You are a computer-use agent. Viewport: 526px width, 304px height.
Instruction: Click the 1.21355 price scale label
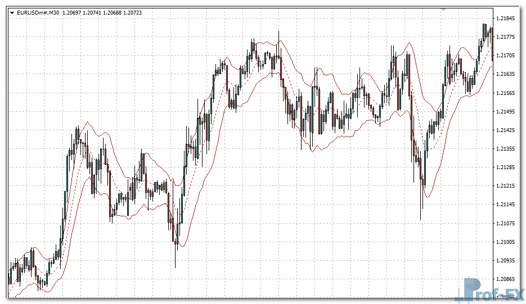click(x=507, y=149)
